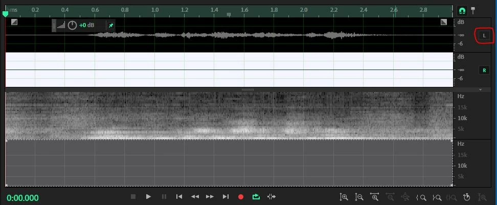
Task: Click the waveform-spectral divider grip
Action: tap(247, 89)
